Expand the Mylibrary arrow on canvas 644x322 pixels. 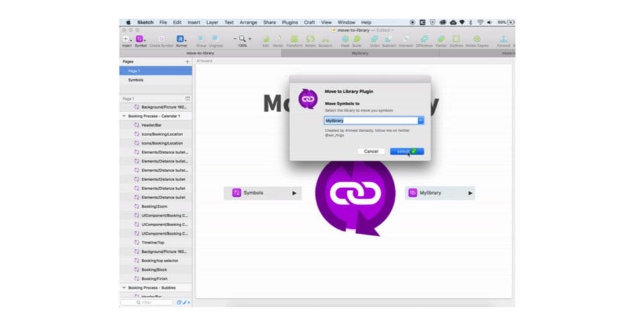pyautogui.click(x=470, y=193)
